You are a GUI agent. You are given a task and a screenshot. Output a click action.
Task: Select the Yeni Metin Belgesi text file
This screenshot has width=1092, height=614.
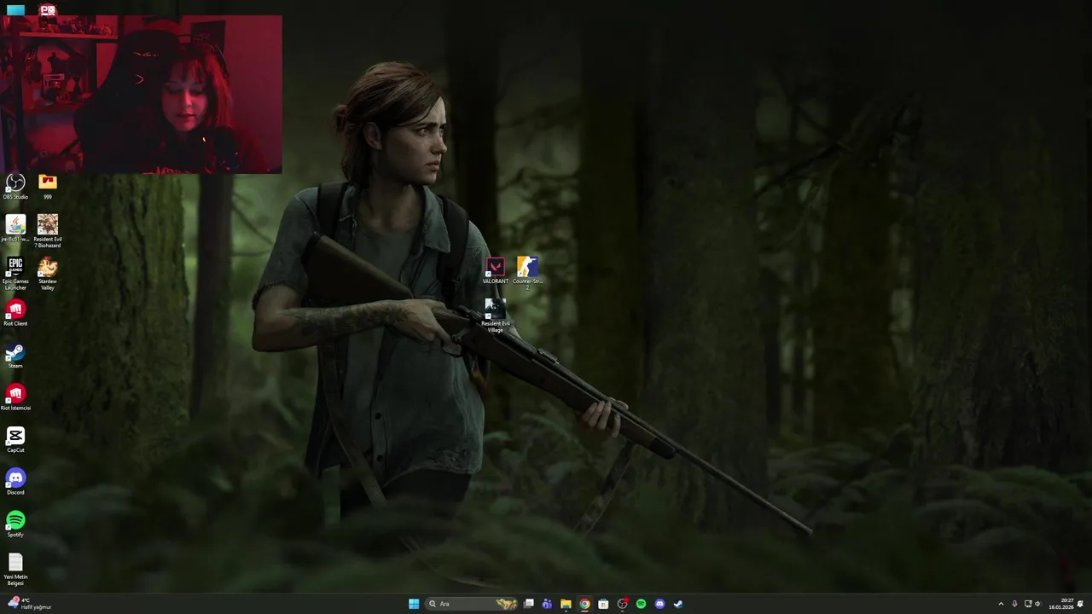point(15,570)
